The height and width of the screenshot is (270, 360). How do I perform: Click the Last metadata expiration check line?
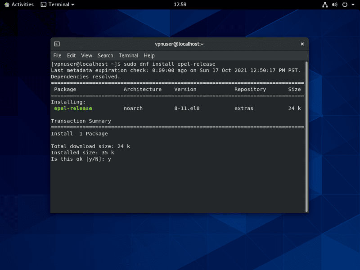click(175, 71)
